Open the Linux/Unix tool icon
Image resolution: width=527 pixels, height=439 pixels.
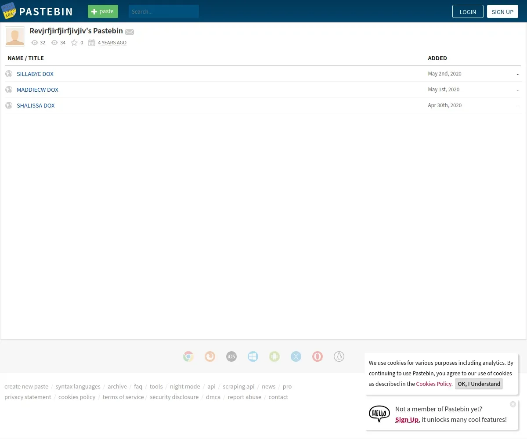coord(339,356)
